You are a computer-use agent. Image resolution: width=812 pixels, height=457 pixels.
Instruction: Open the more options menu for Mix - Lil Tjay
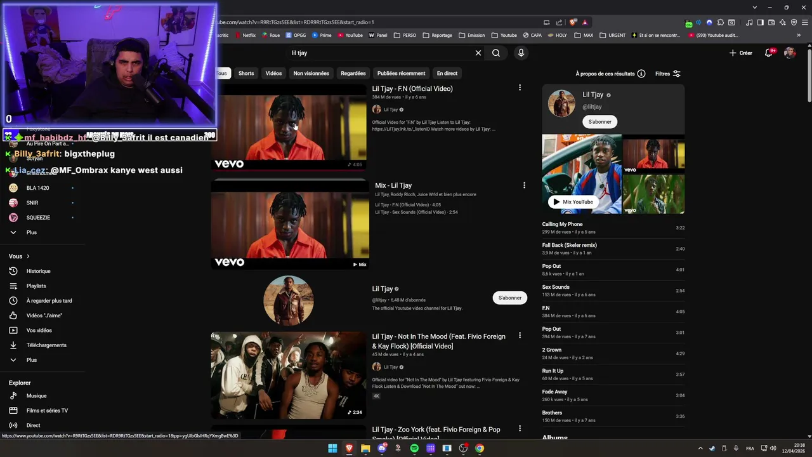(524, 185)
